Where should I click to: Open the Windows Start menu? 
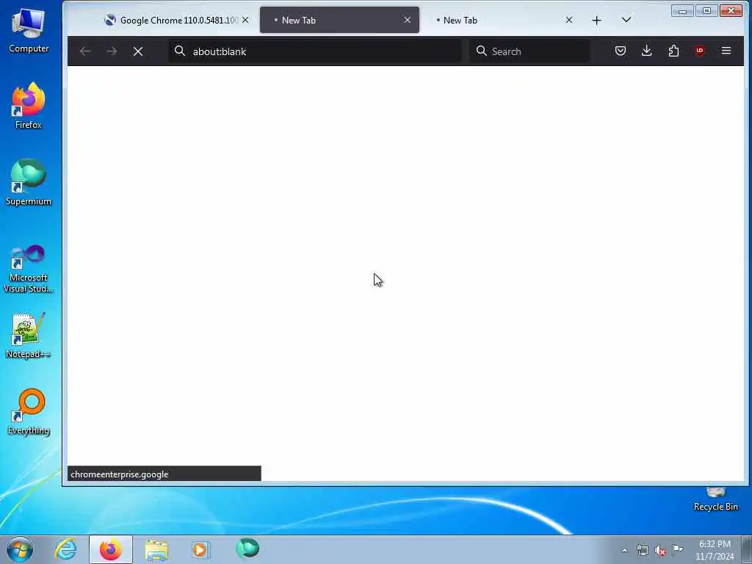pos(20,549)
